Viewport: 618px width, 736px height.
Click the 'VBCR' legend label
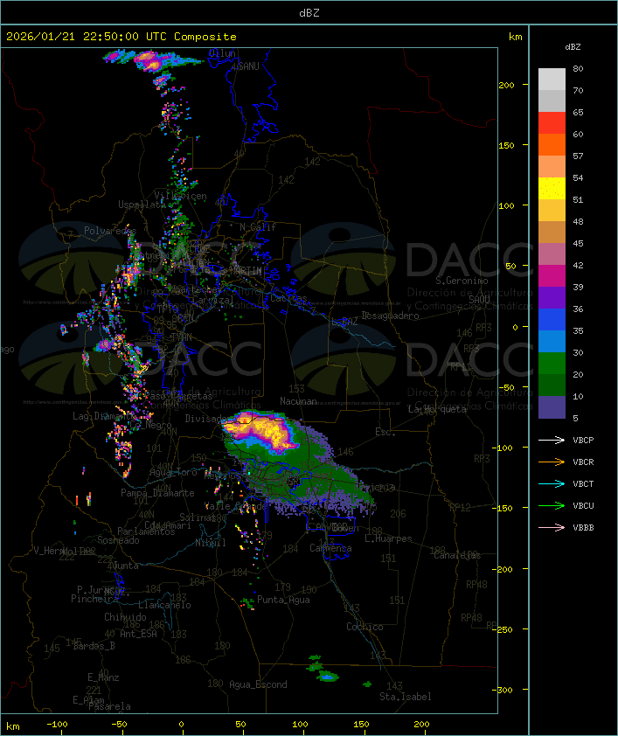[583, 462]
